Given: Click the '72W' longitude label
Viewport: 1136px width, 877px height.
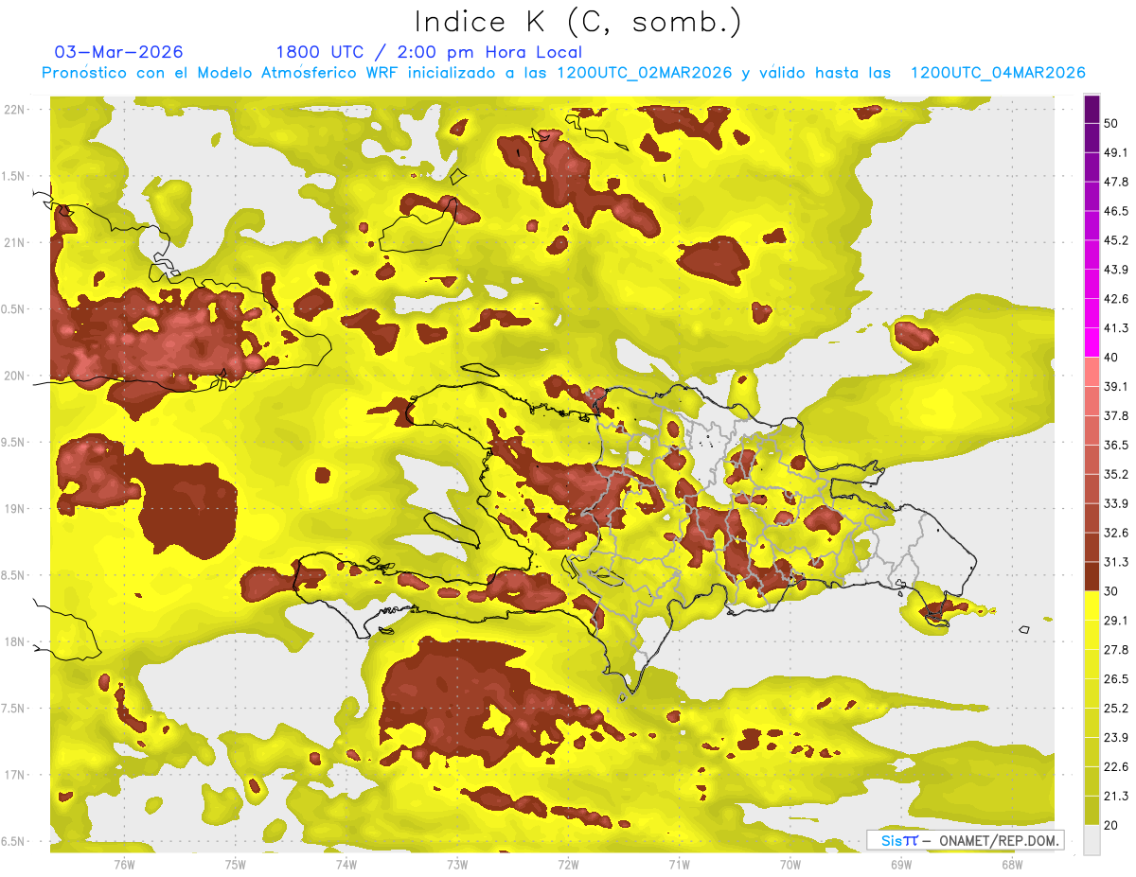Looking at the screenshot, I should [x=568, y=864].
